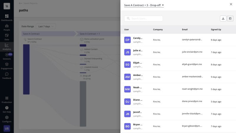Click the EG avatar for Elijah
236x133 pixels.
(x=127, y=64)
